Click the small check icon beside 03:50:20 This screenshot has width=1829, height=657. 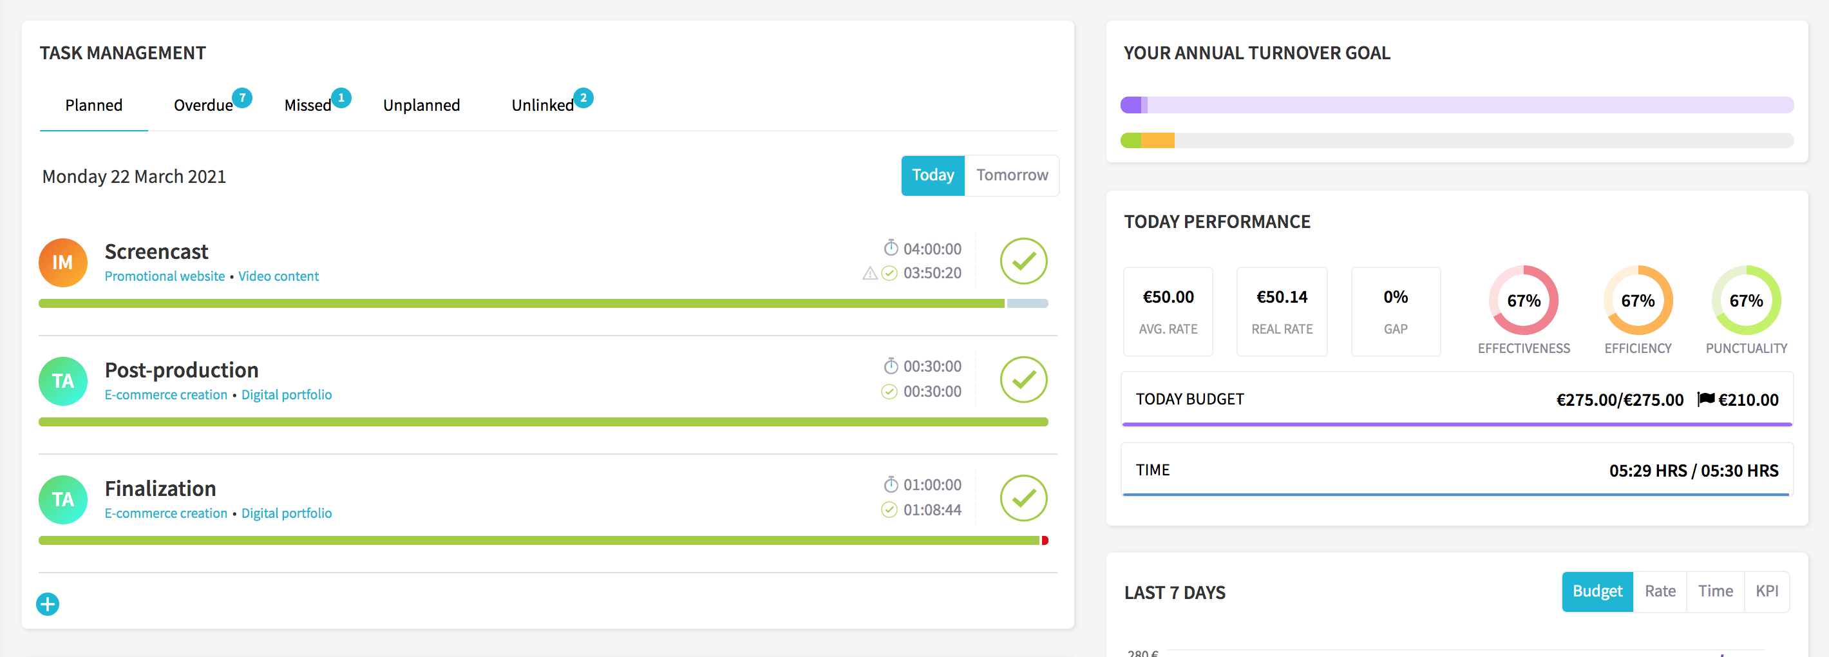pyautogui.click(x=889, y=274)
